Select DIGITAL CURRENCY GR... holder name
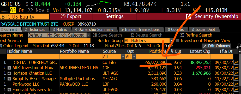Image resolution: width=241 pixels, height=94 pixels. point(35,62)
